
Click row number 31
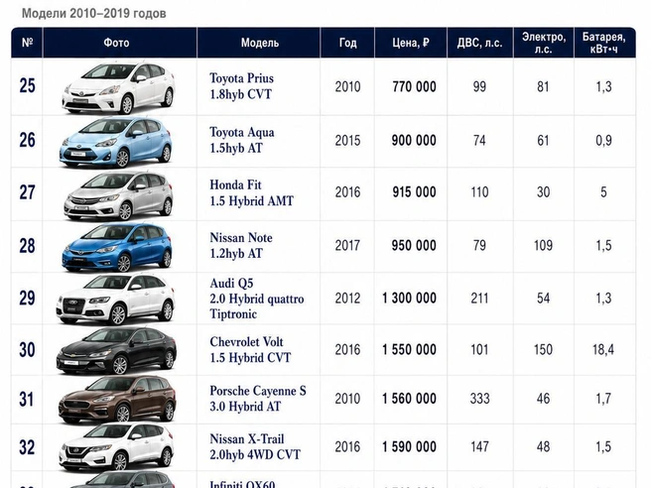coord(27,399)
